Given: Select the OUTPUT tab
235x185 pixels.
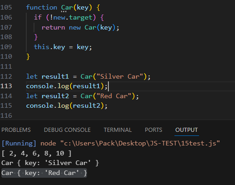Looking at the screenshot, I should 186,130.
